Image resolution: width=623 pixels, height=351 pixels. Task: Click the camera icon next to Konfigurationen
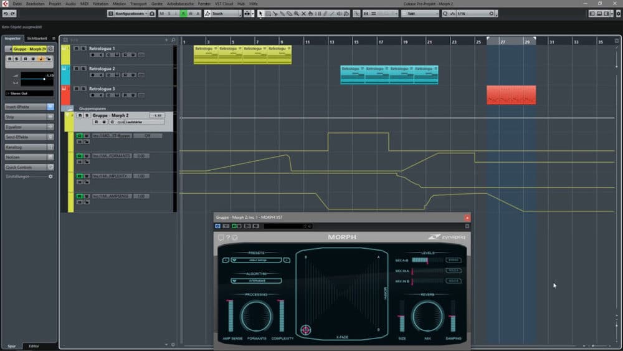[x=152, y=14]
